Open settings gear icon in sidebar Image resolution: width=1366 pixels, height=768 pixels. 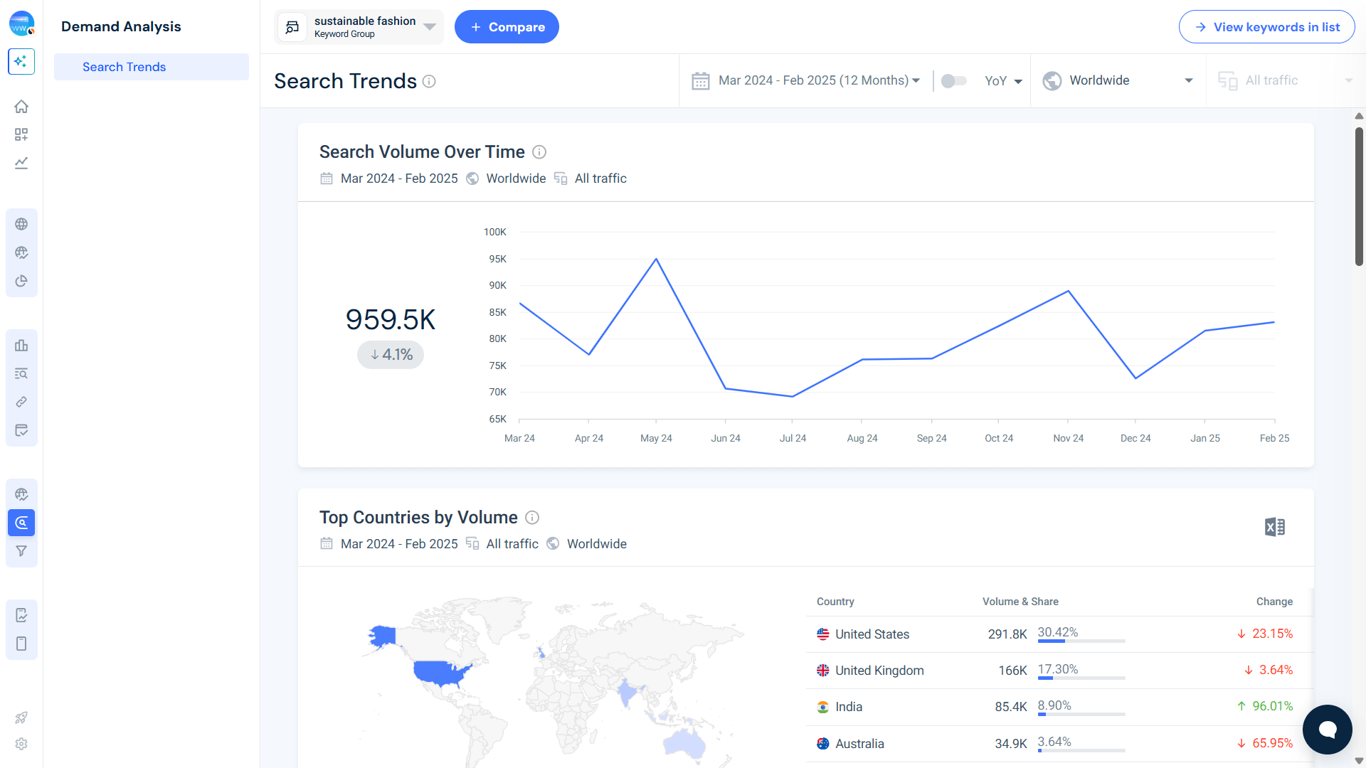point(21,744)
